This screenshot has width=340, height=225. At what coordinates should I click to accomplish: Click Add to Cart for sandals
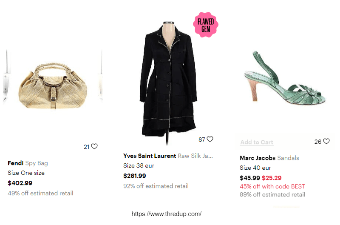(257, 142)
